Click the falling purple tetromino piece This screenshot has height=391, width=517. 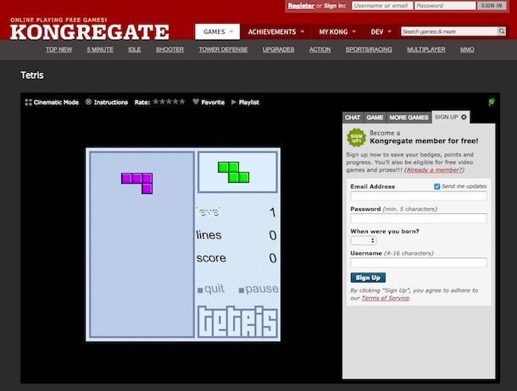click(136, 184)
